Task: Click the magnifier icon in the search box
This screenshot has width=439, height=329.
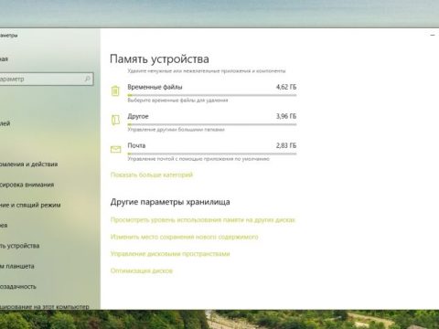Action: click(87, 79)
